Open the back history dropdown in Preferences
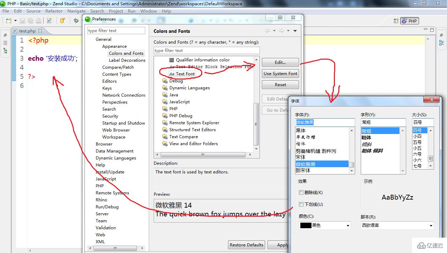Screen dimensions: 447x253 pos(274,31)
